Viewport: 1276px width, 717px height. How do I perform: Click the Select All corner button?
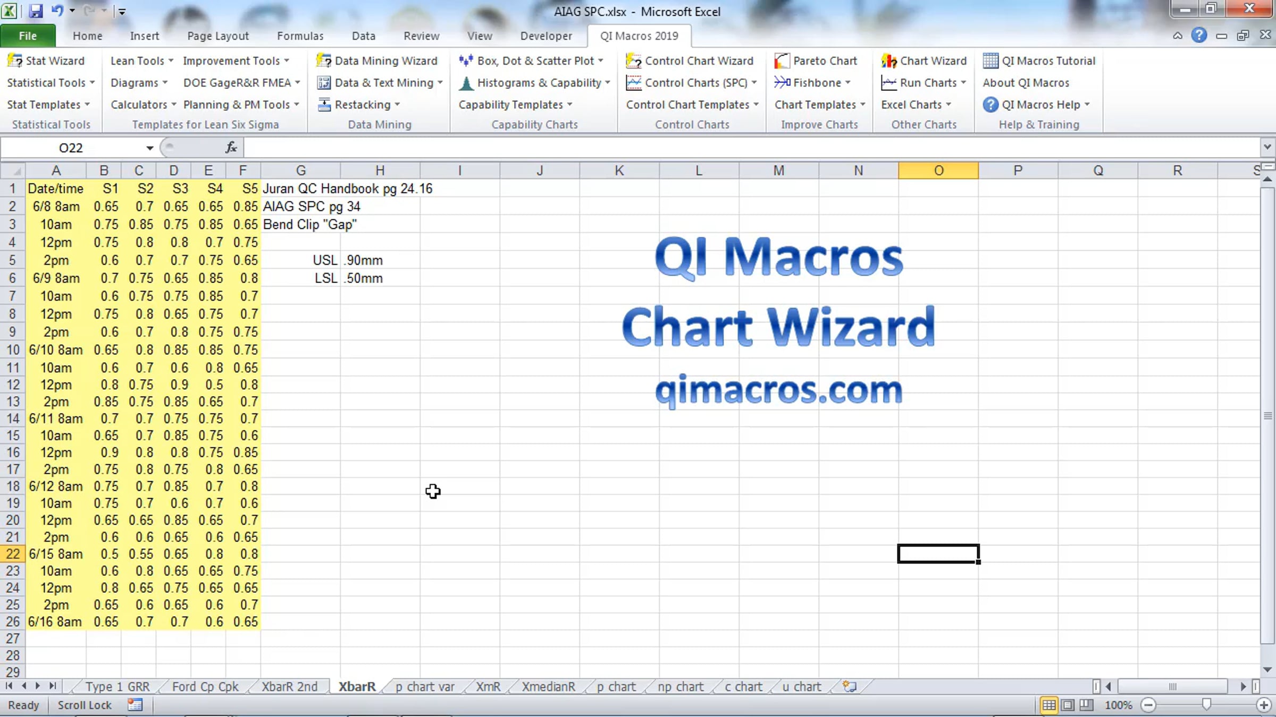point(13,170)
